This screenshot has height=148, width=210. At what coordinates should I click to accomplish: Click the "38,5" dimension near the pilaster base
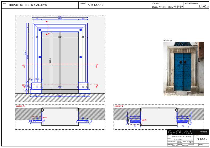tap(37, 79)
